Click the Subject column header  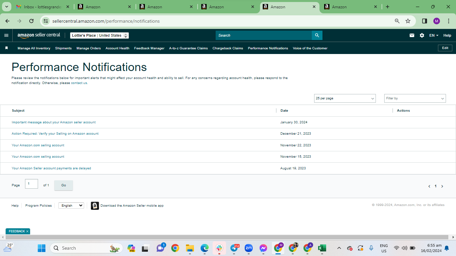[x=18, y=111]
